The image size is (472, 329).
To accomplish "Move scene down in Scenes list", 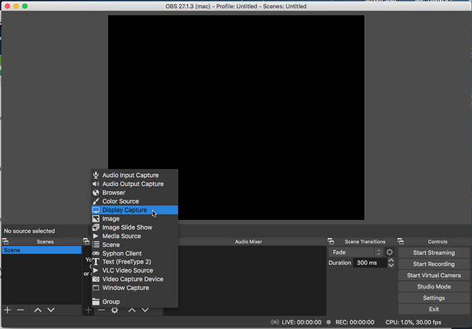I will tap(51, 309).
